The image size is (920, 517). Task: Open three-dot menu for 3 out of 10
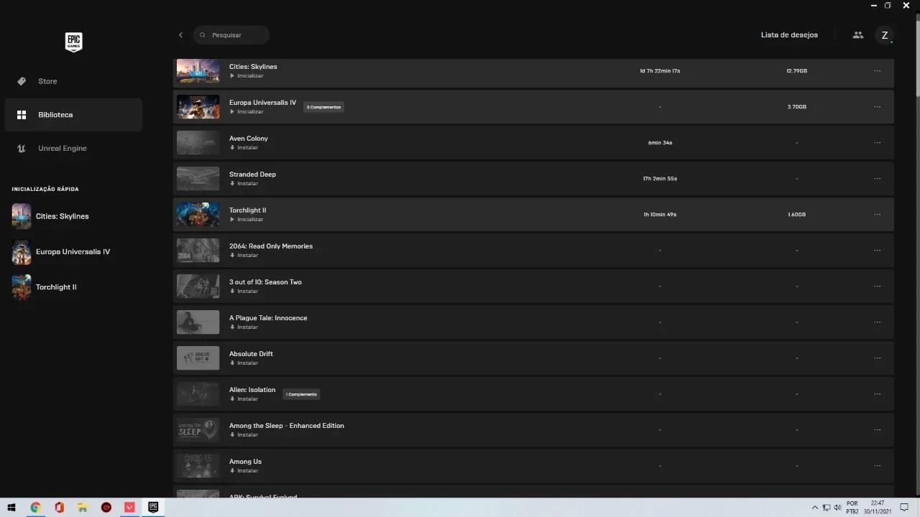tap(877, 287)
